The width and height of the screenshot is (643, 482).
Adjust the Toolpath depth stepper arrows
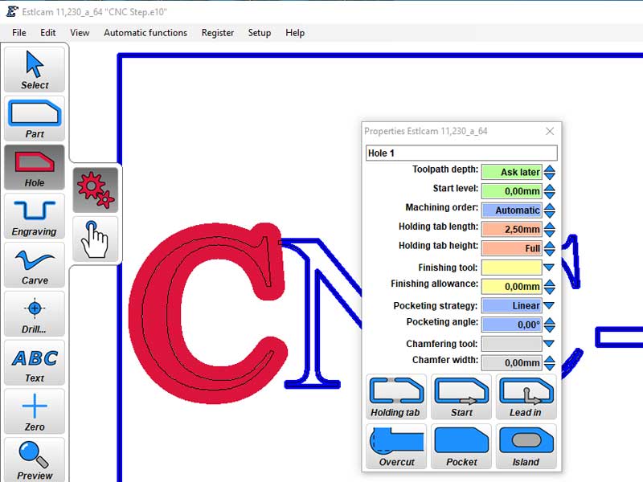coord(550,172)
